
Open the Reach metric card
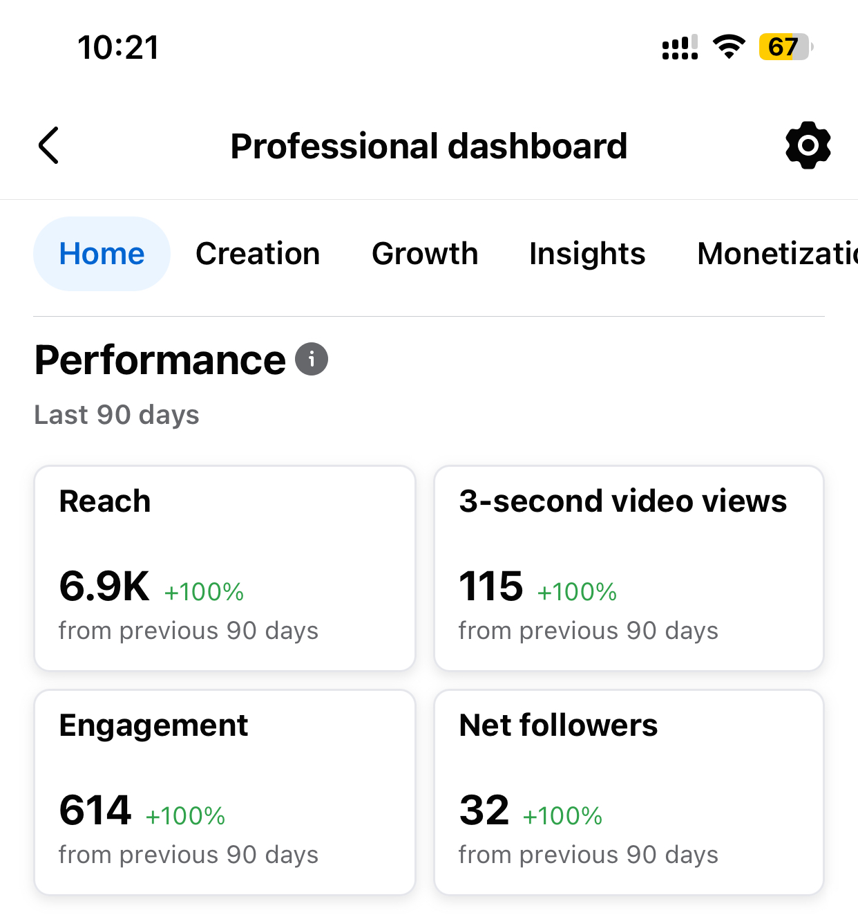click(x=225, y=568)
